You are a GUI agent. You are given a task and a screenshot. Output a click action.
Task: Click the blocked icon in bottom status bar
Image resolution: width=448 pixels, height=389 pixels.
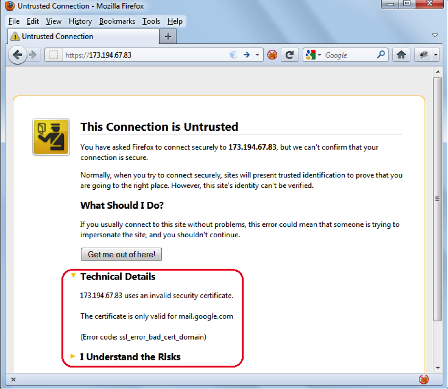pyautogui.click(x=423, y=379)
